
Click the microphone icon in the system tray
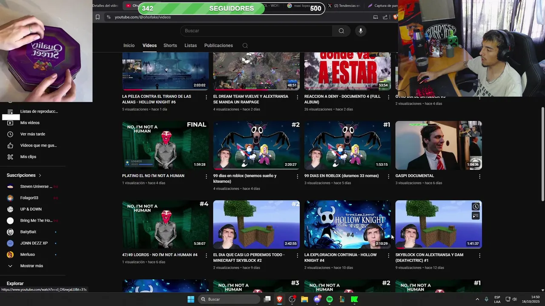pyautogui.click(x=486, y=299)
